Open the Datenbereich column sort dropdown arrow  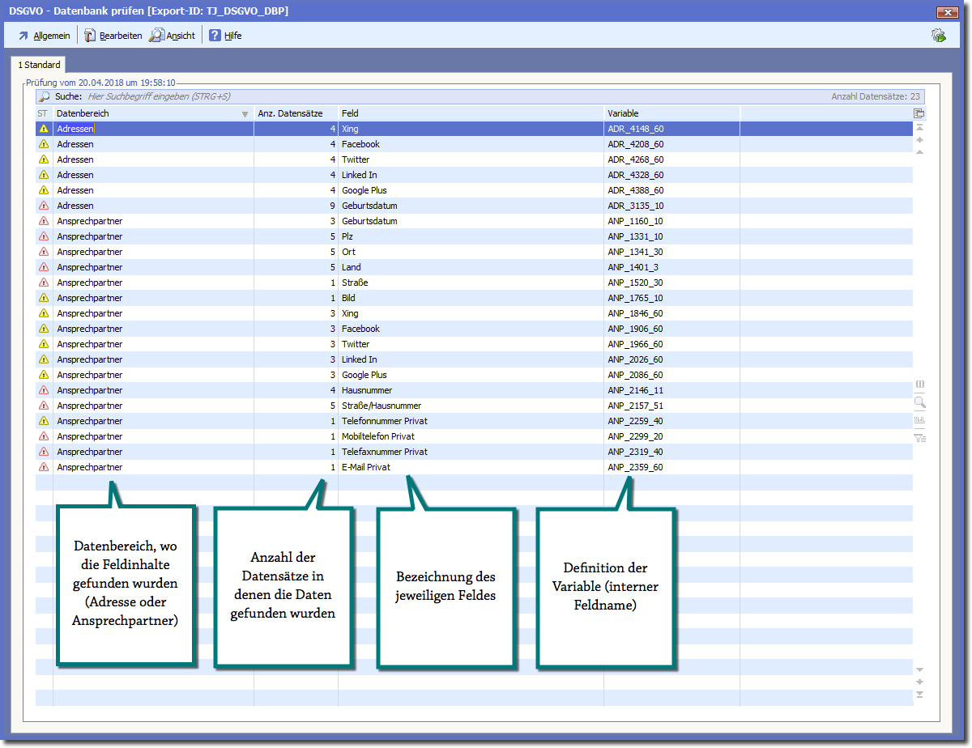[245, 114]
